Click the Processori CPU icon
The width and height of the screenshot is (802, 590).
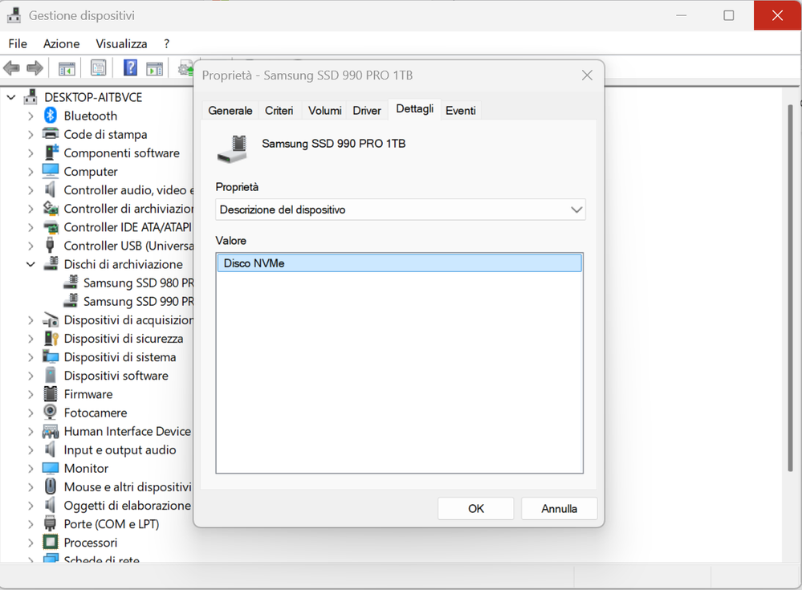pyautogui.click(x=50, y=542)
